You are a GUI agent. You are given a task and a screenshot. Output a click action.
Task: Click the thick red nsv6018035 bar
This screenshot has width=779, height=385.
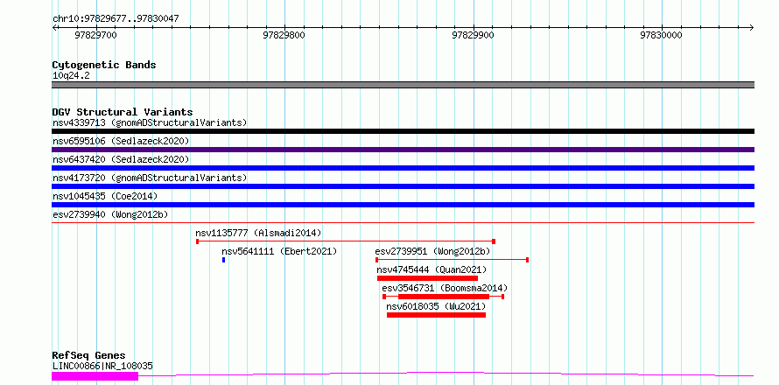point(436,315)
